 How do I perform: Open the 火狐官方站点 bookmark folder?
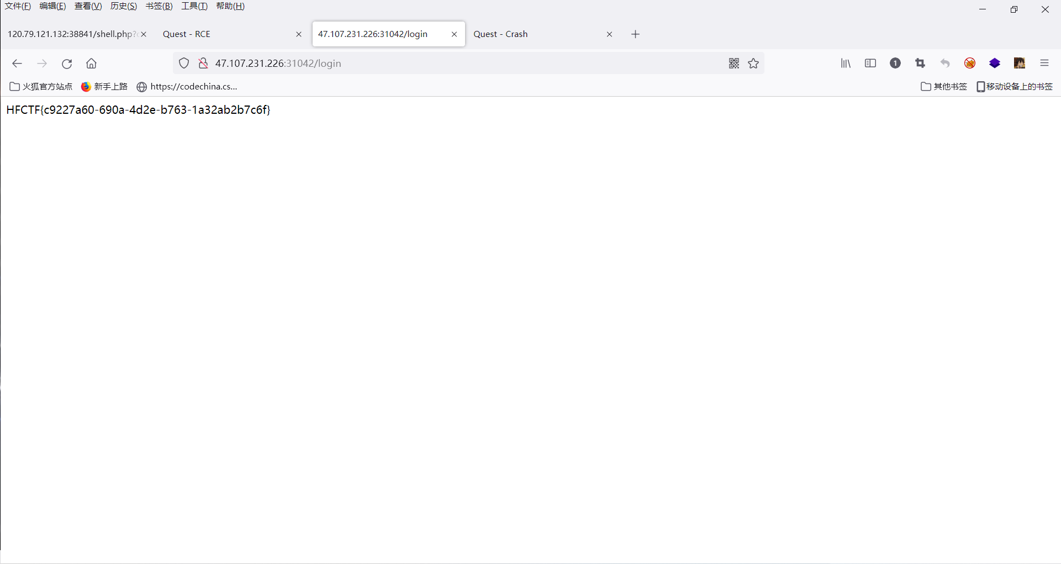(41, 87)
